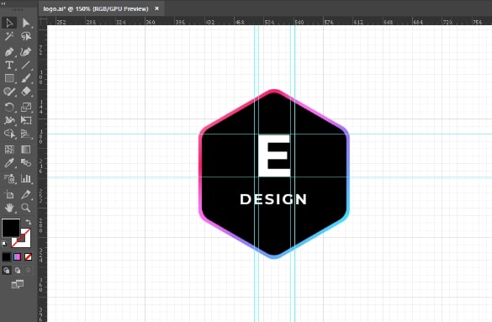This screenshot has height=322, width=492.
Task: Select the Eraser tool
Action: (x=26, y=92)
